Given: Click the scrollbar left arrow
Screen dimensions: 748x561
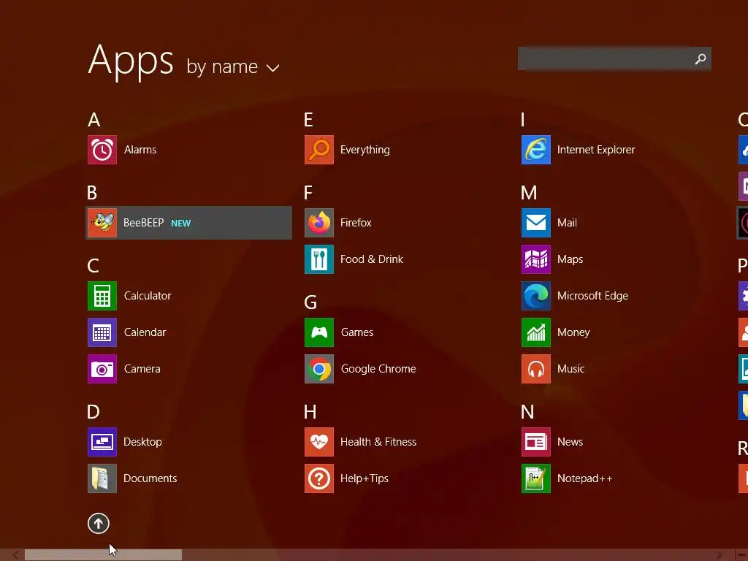Looking at the screenshot, I should pos(15,555).
